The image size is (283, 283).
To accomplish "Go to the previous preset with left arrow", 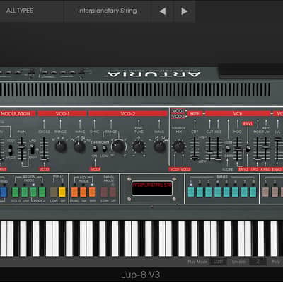I will coord(162,11).
